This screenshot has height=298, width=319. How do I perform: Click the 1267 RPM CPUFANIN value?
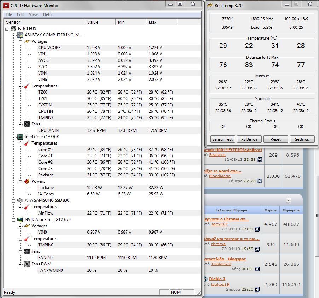pyautogui.click(x=97, y=130)
